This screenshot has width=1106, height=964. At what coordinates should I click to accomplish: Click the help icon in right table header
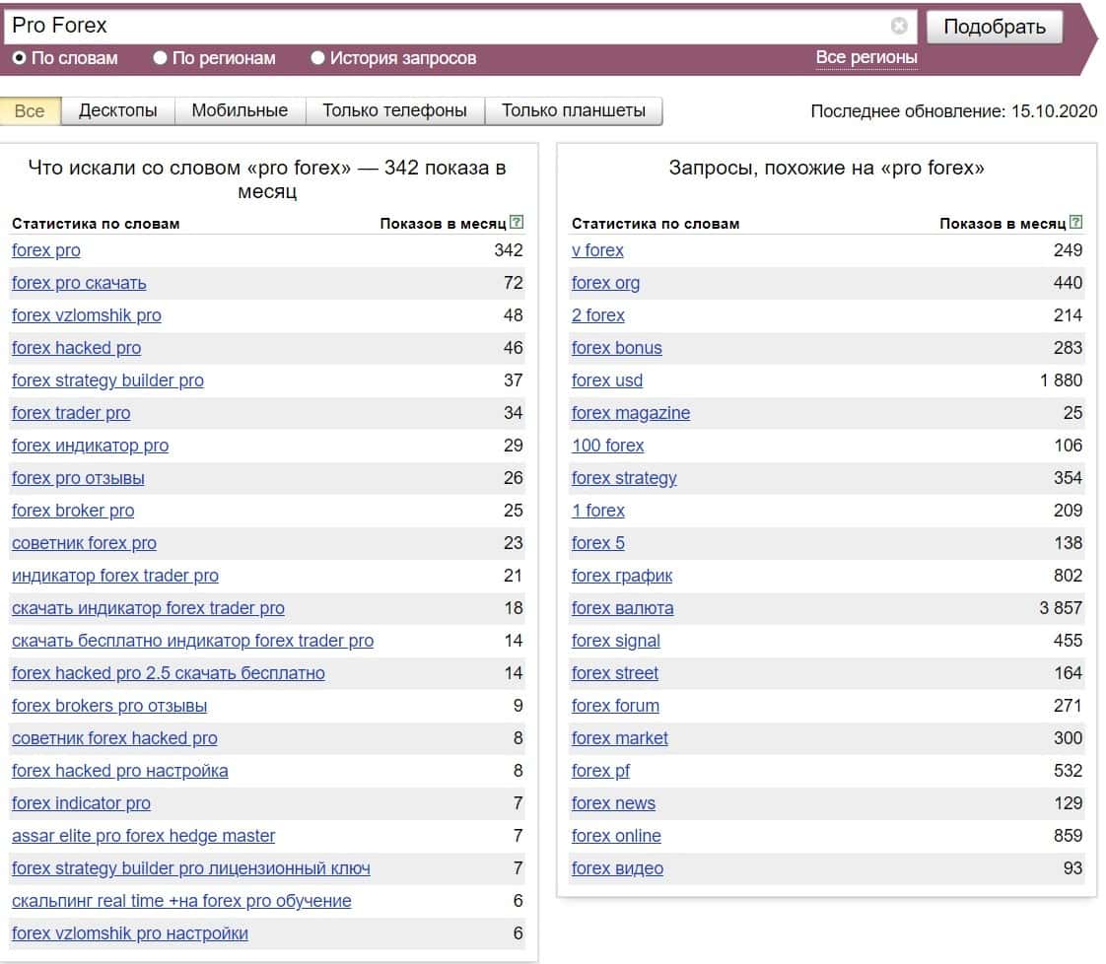1075,223
